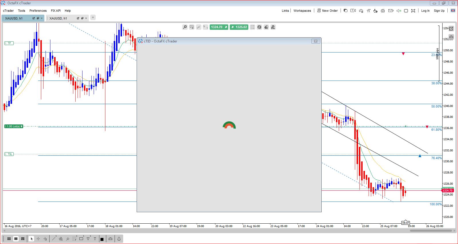Toggle single chart layout mode
Viewport: 458px width, 244px height.
(16, 239)
